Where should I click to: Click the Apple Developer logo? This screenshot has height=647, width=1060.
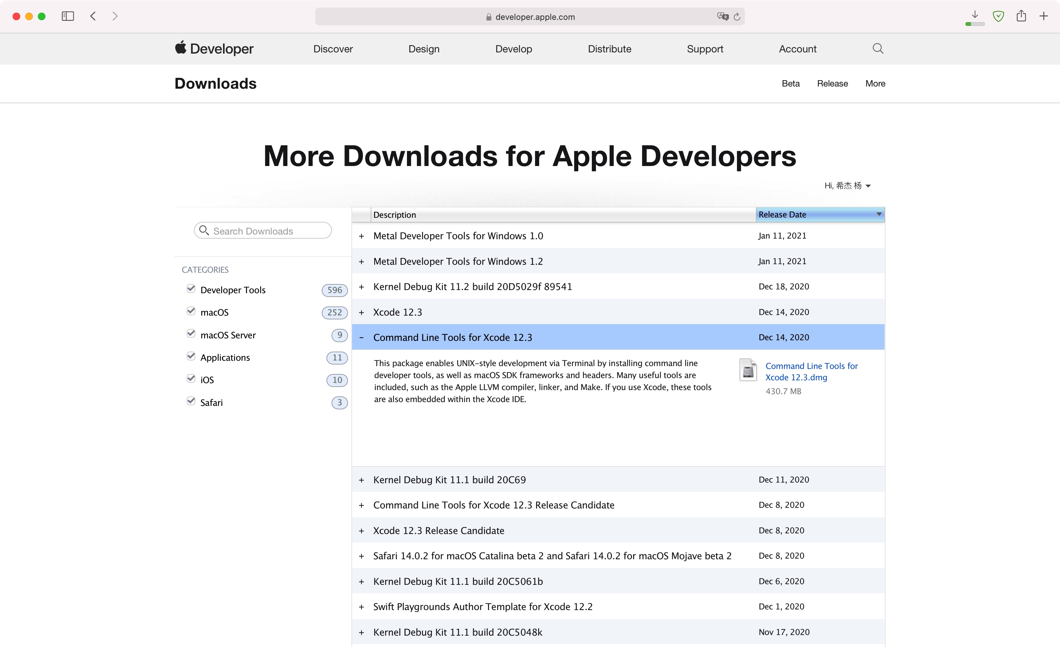coord(214,49)
